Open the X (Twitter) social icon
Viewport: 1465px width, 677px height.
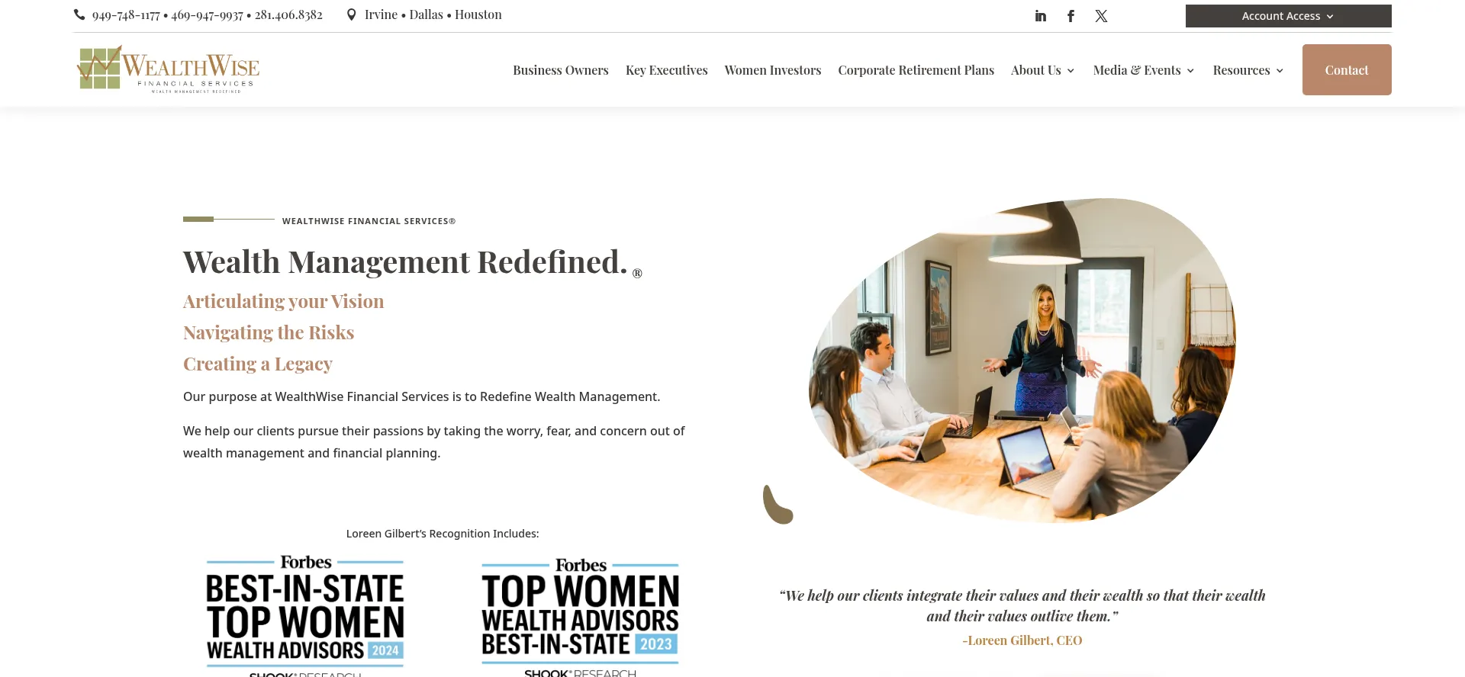(1101, 16)
